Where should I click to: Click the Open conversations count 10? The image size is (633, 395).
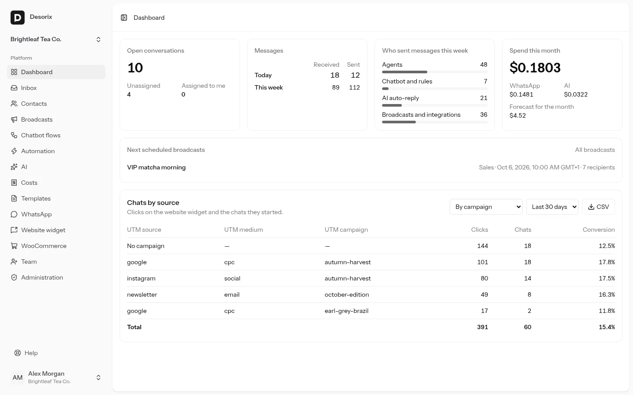[x=135, y=68]
